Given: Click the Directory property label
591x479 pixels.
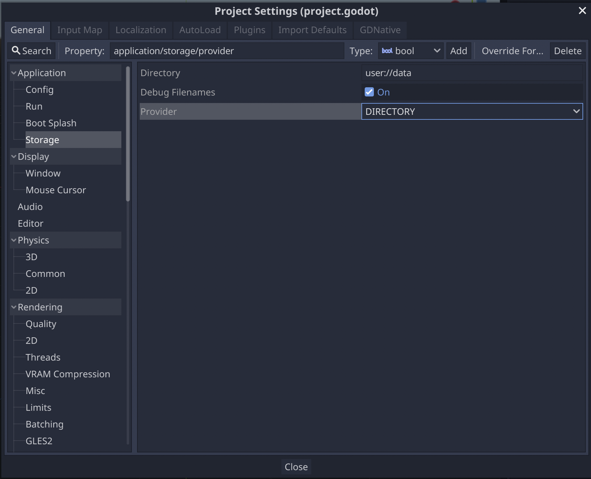Looking at the screenshot, I should [160, 73].
